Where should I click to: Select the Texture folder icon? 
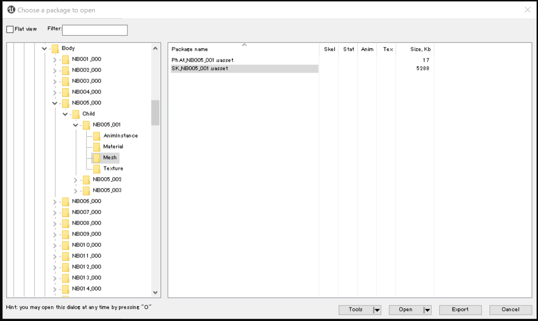[97, 169]
